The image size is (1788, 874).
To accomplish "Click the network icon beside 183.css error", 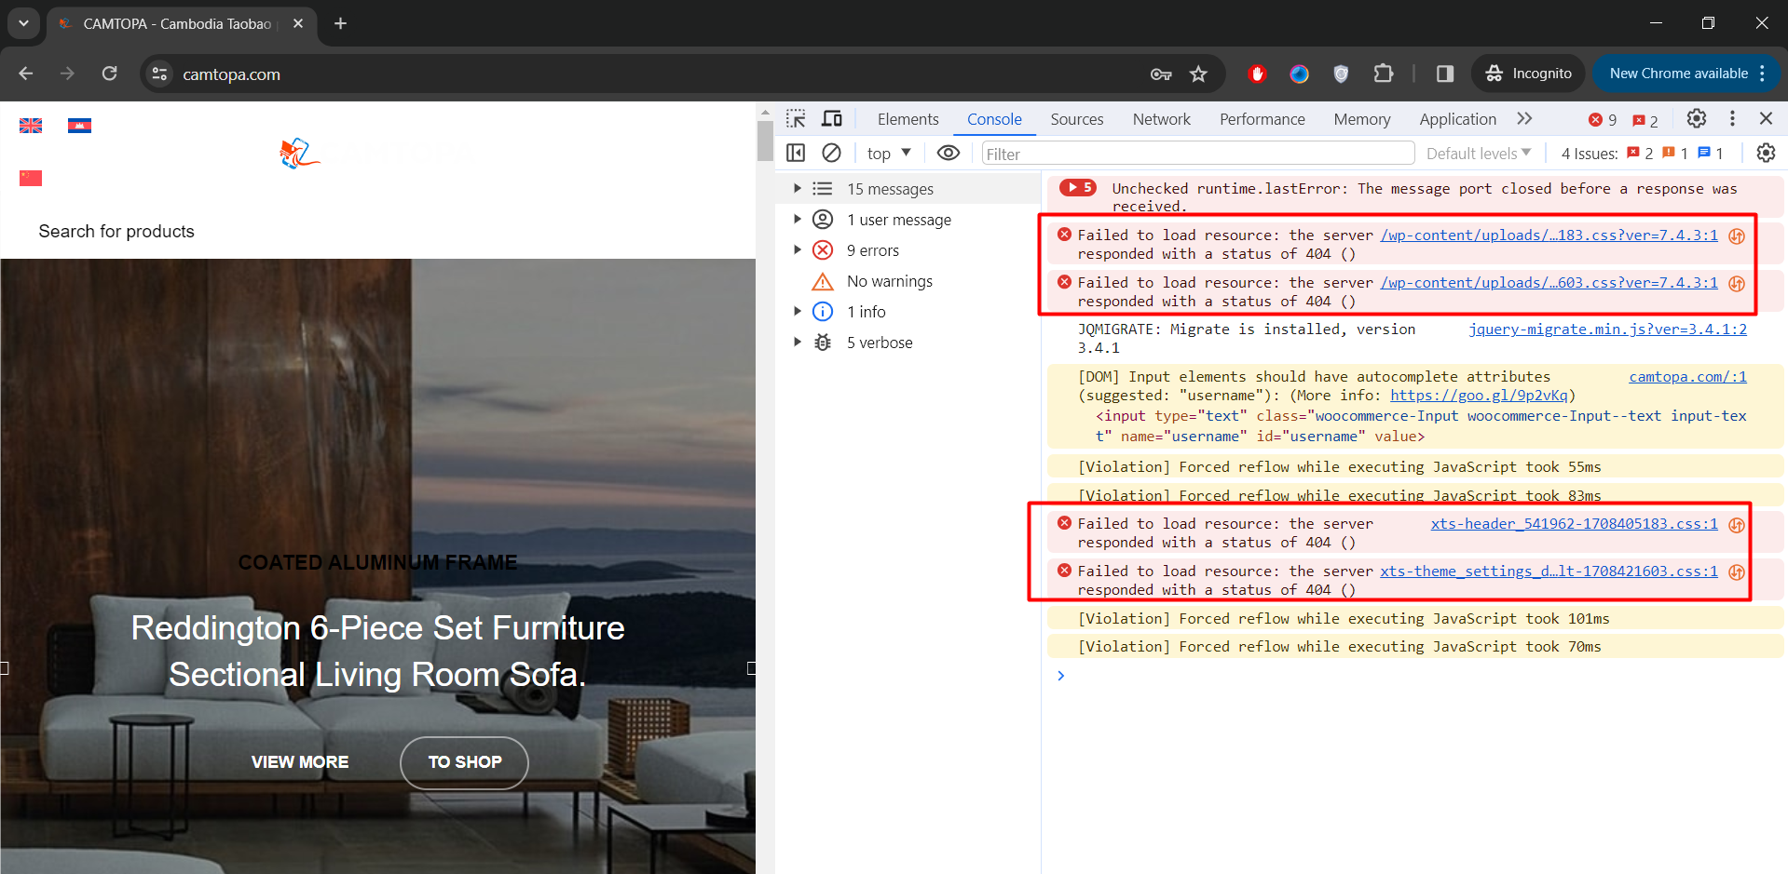I will (x=1737, y=236).
